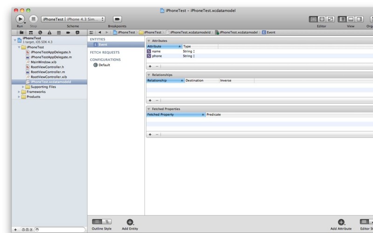Switch to the Assistant editor
The width and height of the screenshot is (373, 233).
click(x=322, y=19)
